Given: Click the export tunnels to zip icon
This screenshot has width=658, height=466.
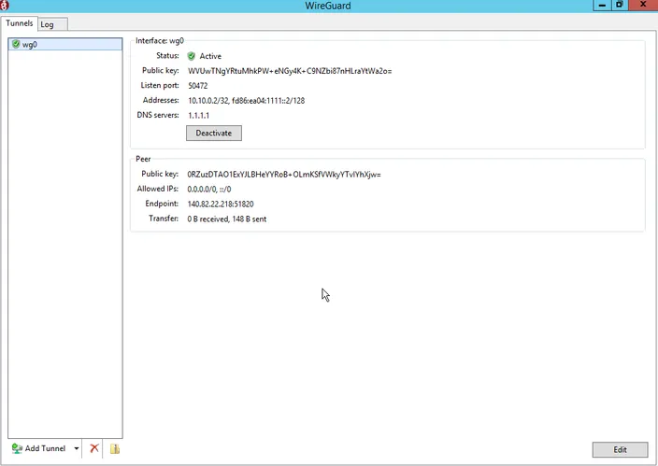Looking at the screenshot, I should [115, 449].
